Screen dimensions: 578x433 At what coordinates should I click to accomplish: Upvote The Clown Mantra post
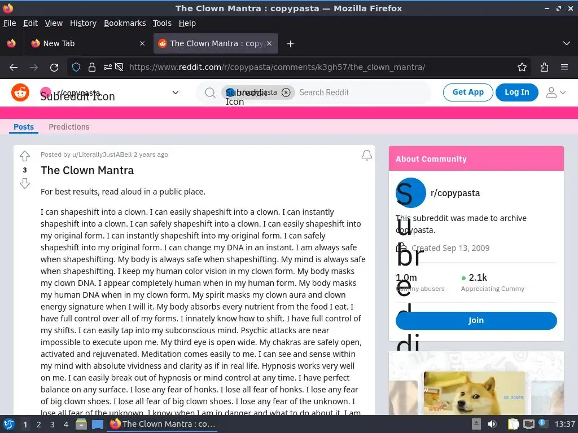click(25, 156)
